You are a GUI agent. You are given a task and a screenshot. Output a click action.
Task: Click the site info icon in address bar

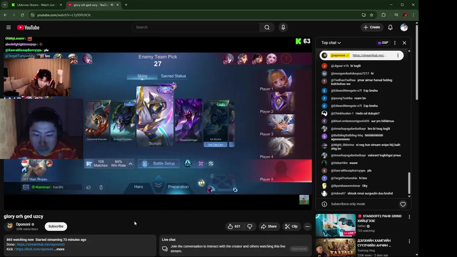pyautogui.click(x=32, y=15)
